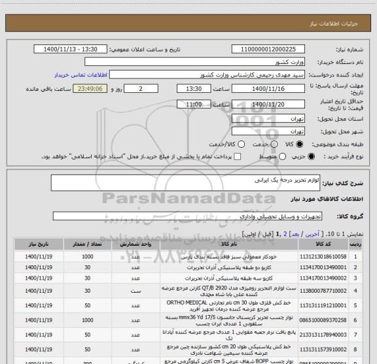377x364 pixels.
Task: Click item name خودکار معمولی سبز
Action: point(229,257)
